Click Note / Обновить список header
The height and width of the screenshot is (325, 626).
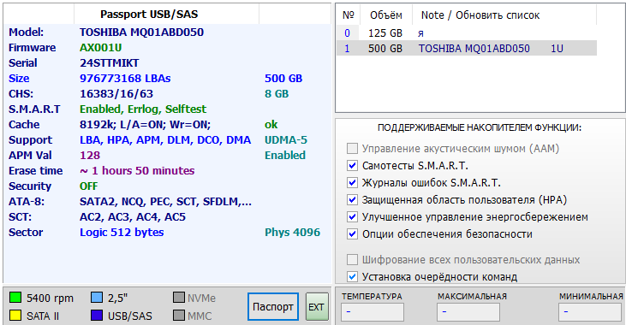tap(504, 15)
